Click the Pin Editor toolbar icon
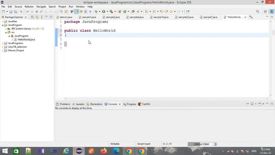 pyautogui.click(x=188, y=12)
